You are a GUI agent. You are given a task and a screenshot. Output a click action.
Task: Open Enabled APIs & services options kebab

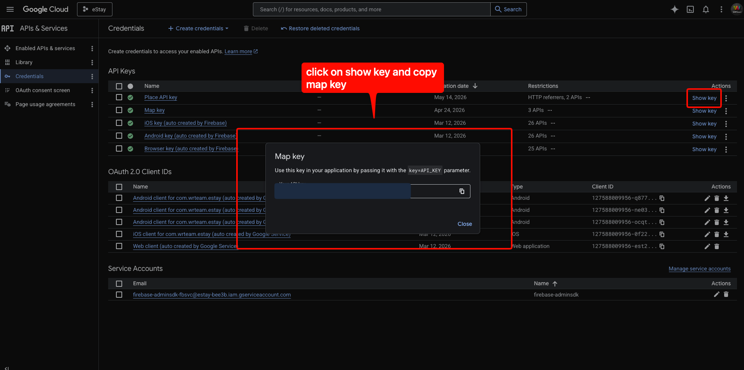pyautogui.click(x=92, y=49)
